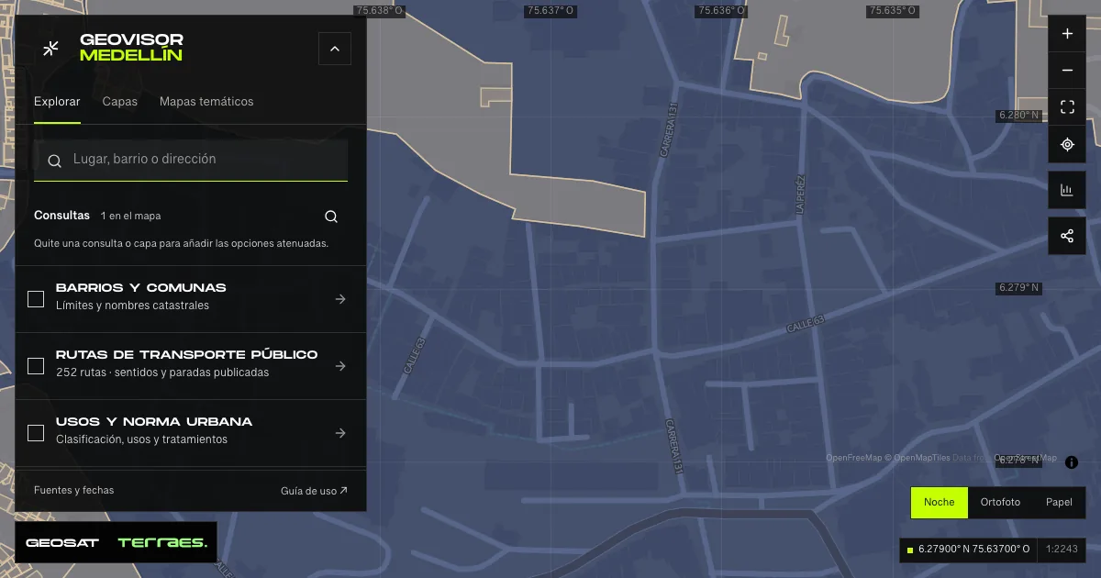Open Barrios y Comunas details arrow
The width and height of the screenshot is (1101, 578).
(x=340, y=299)
